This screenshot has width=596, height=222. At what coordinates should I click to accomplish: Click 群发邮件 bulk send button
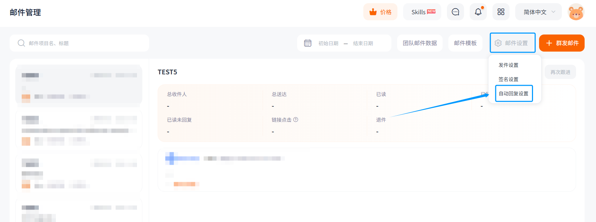[x=562, y=43]
